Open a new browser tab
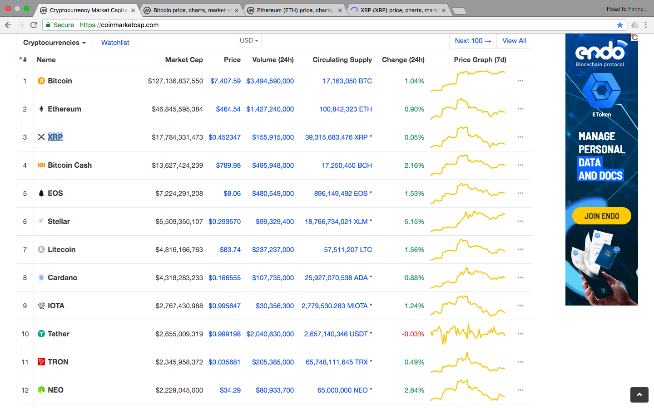 460,11
